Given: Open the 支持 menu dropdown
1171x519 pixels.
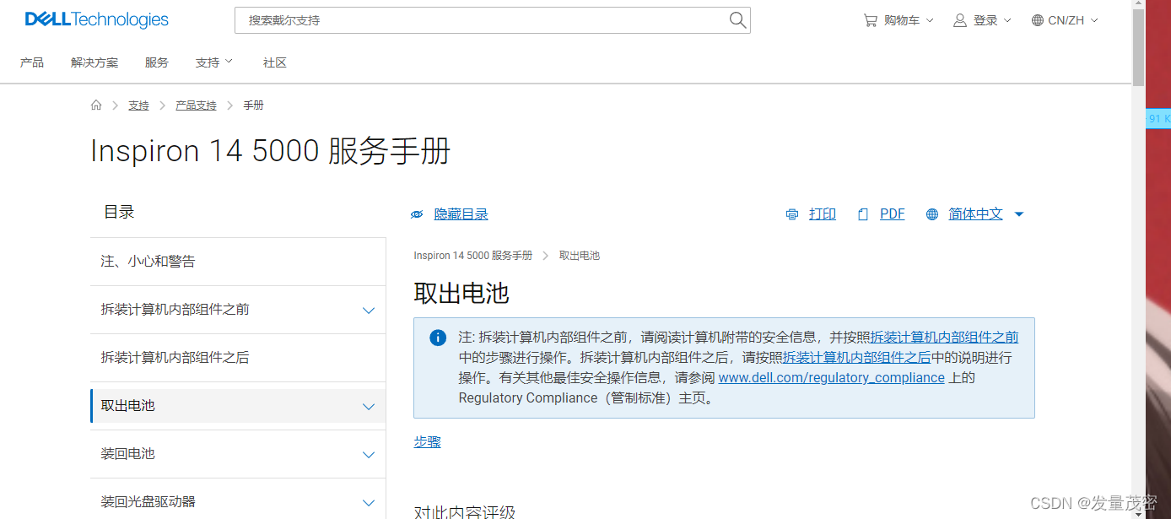Looking at the screenshot, I should tap(214, 62).
